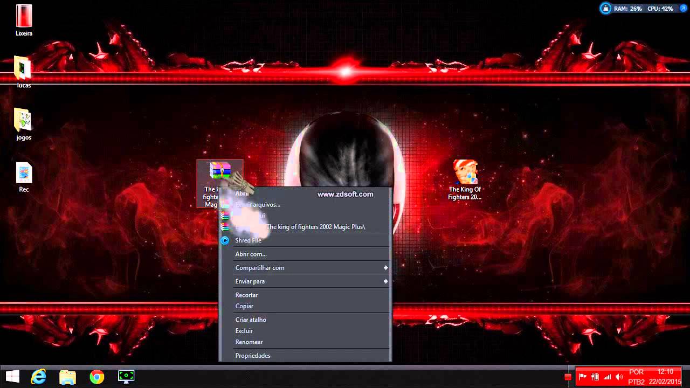Click the Shred File blue icon

pyautogui.click(x=225, y=240)
